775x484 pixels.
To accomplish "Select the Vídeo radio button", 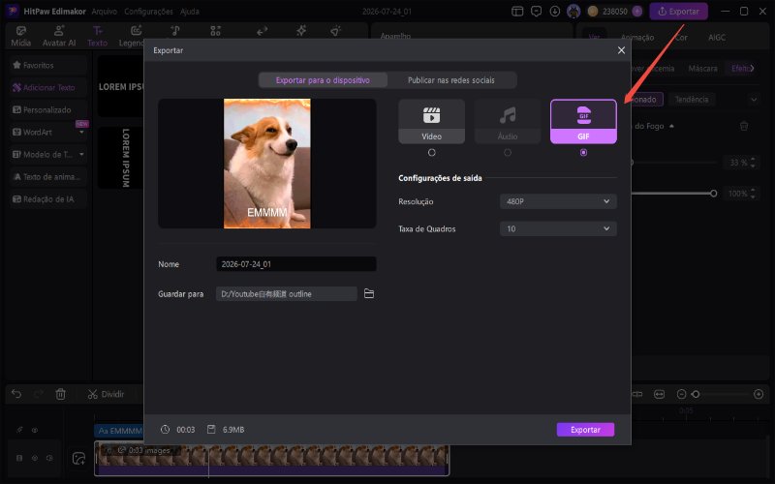I will (431, 153).
